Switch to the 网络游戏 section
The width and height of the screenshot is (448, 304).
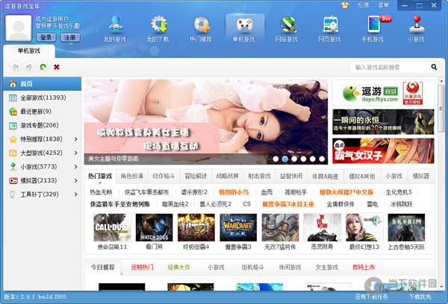coord(287,28)
